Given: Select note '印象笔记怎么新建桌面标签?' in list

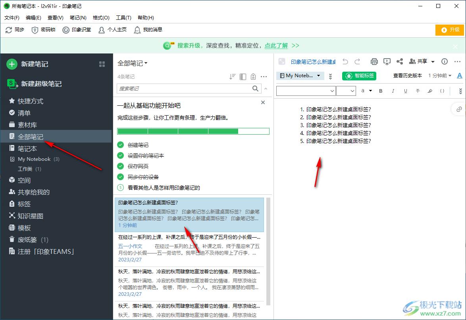Looking at the screenshot, I should 189,215.
